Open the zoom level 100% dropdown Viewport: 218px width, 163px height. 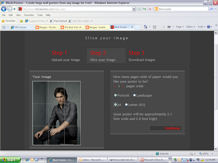click(212, 153)
